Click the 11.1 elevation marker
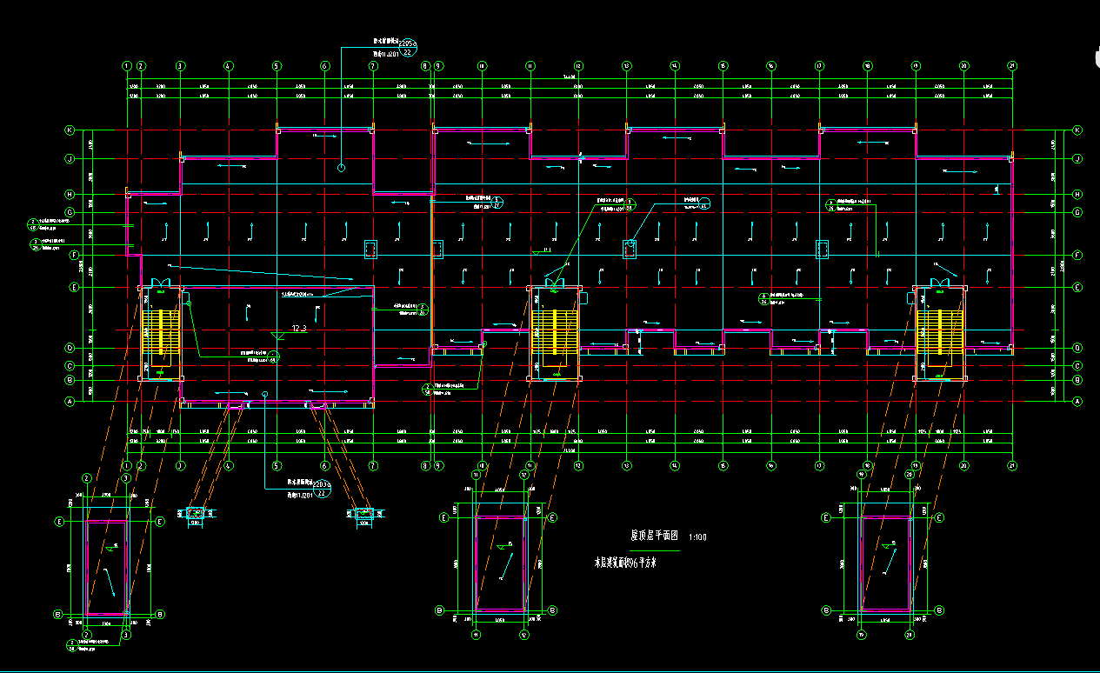This screenshot has width=1100, height=673. [x=546, y=250]
